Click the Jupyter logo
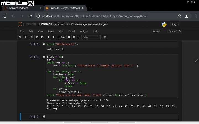Screen dimensions: 199x124 pyautogui.click(x=27, y=24)
